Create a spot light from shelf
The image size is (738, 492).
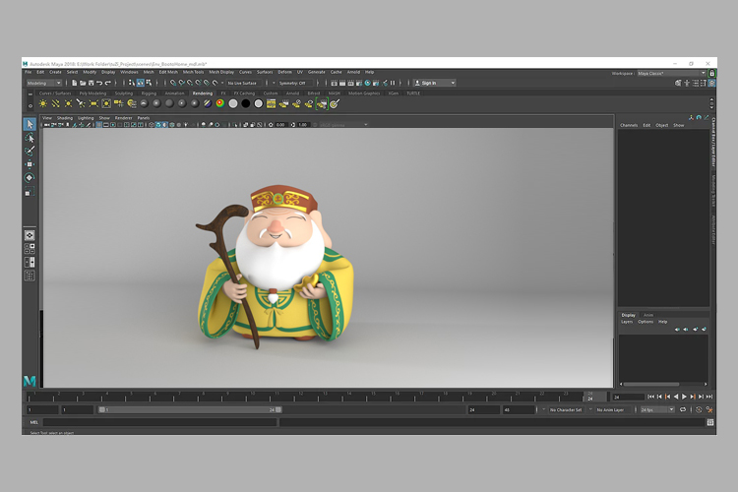tap(81, 104)
